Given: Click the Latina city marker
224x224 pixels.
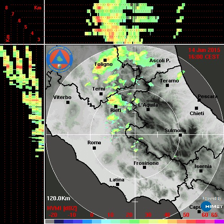Looking at the screenshot, I should [117, 185].
